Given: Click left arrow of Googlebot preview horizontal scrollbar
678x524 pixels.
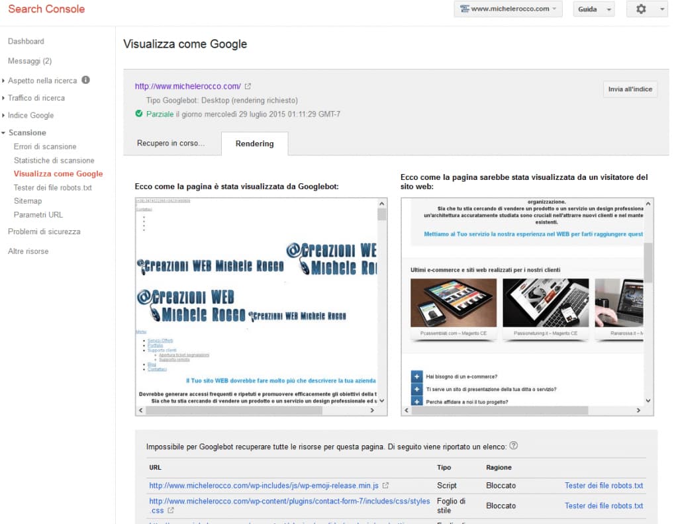Looking at the screenshot, I should point(141,410).
